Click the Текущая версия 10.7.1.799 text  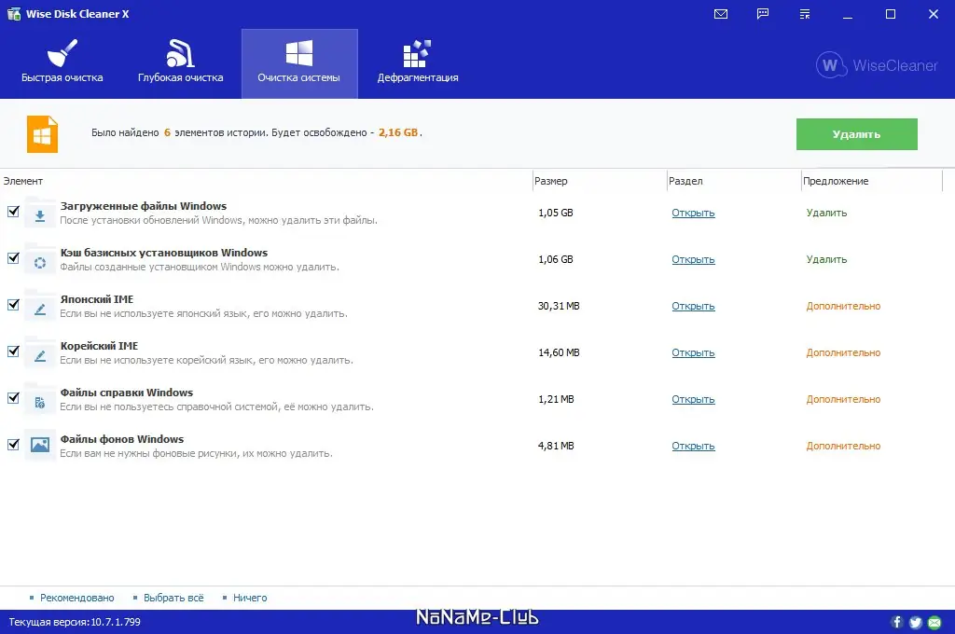pos(75,622)
